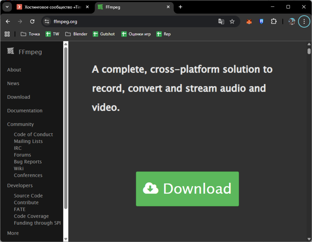Open the Extensions puzzle icon
The width and height of the screenshot is (312, 242).
tap(274, 21)
